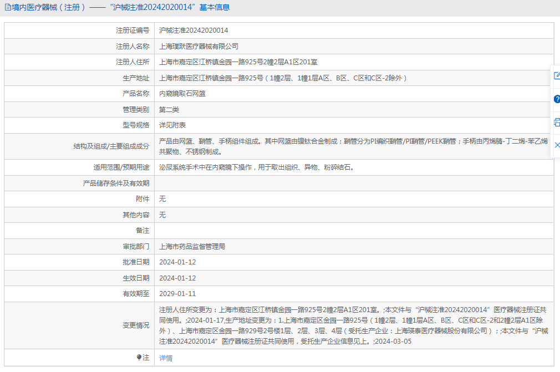Click the 无 value in 附件 row

tap(162, 199)
